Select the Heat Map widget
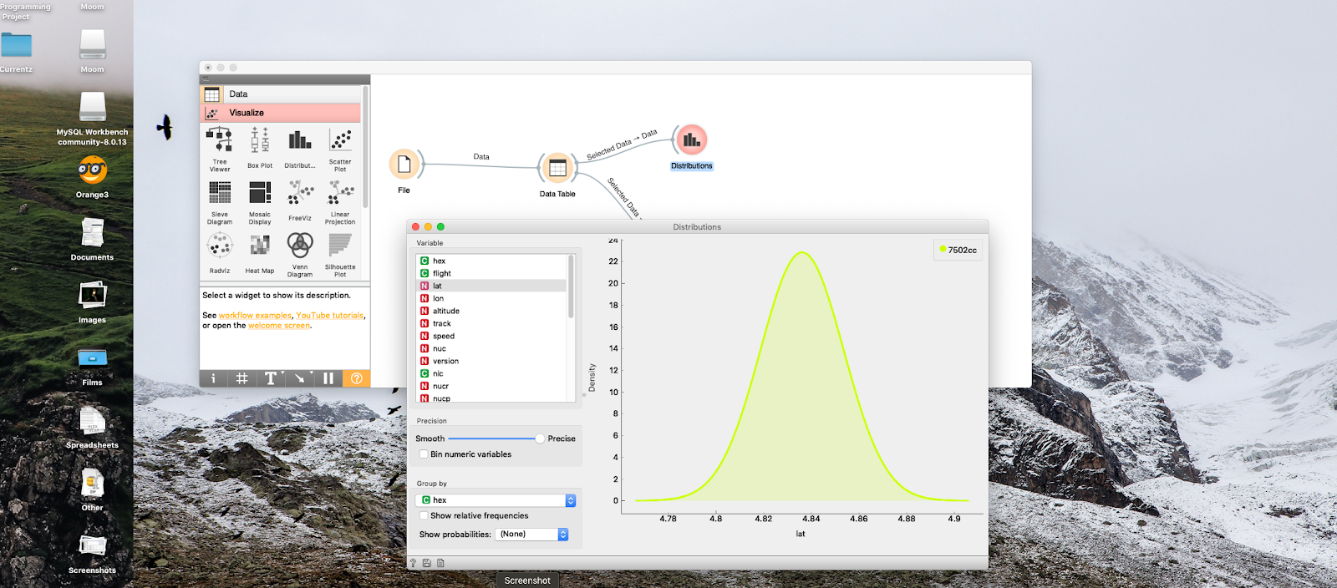Viewport: 1337px width, 588px height. (260, 253)
